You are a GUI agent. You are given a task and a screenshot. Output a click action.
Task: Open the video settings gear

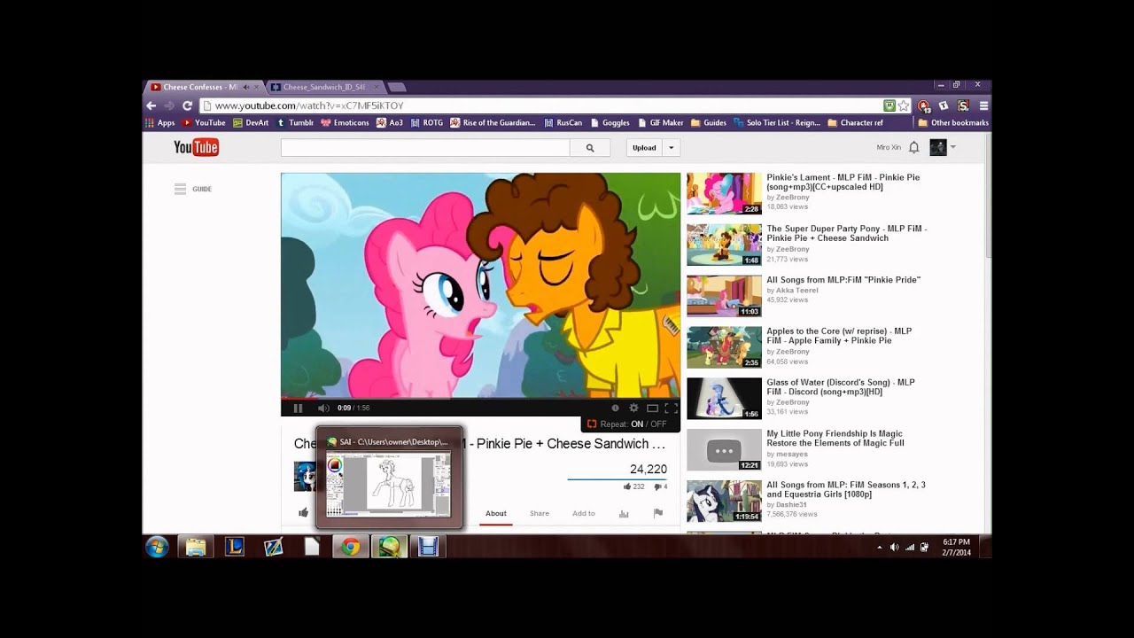633,408
